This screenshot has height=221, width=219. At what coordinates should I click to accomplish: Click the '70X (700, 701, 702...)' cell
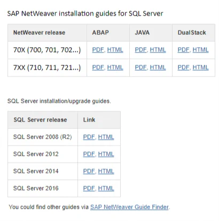47,50
